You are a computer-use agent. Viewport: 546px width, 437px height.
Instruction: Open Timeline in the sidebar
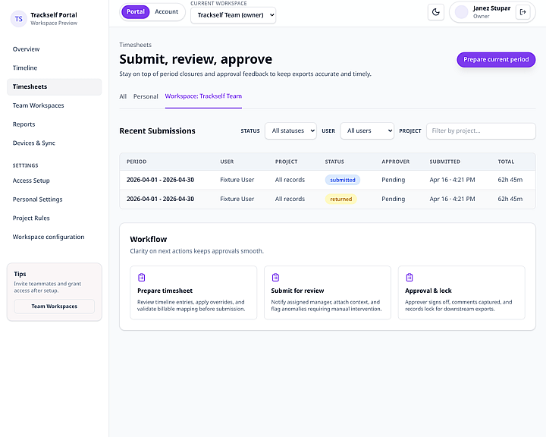coord(55,68)
